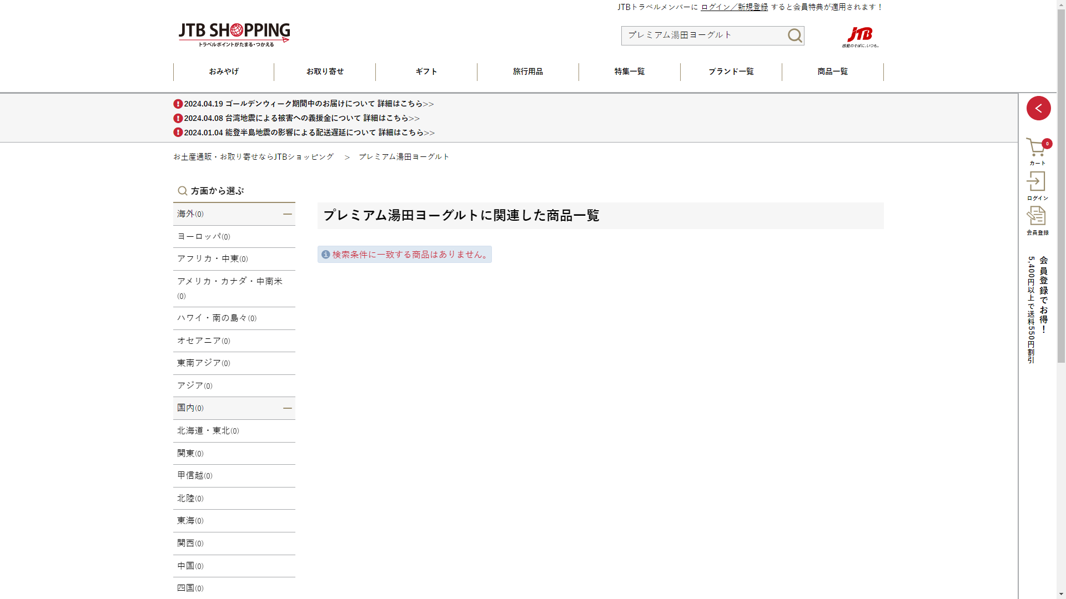Click the member registration document icon
Image resolution: width=1066 pixels, height=599 pixels.
tap(1036, 216)
